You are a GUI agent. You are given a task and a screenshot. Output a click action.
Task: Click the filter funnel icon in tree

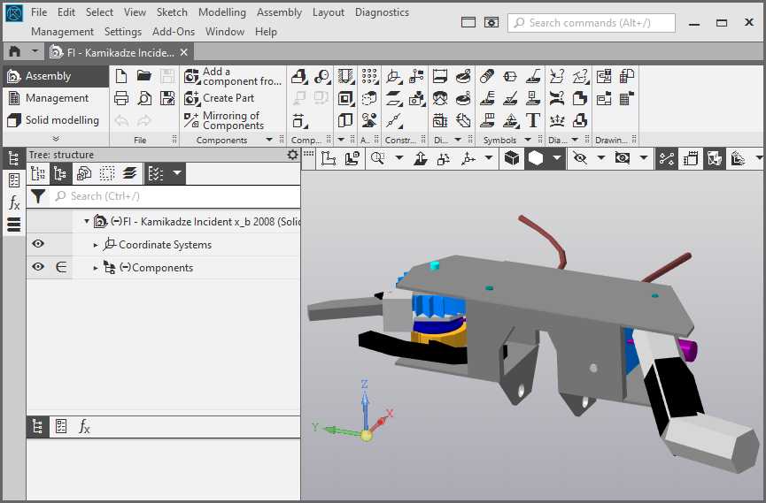(38, 196)
